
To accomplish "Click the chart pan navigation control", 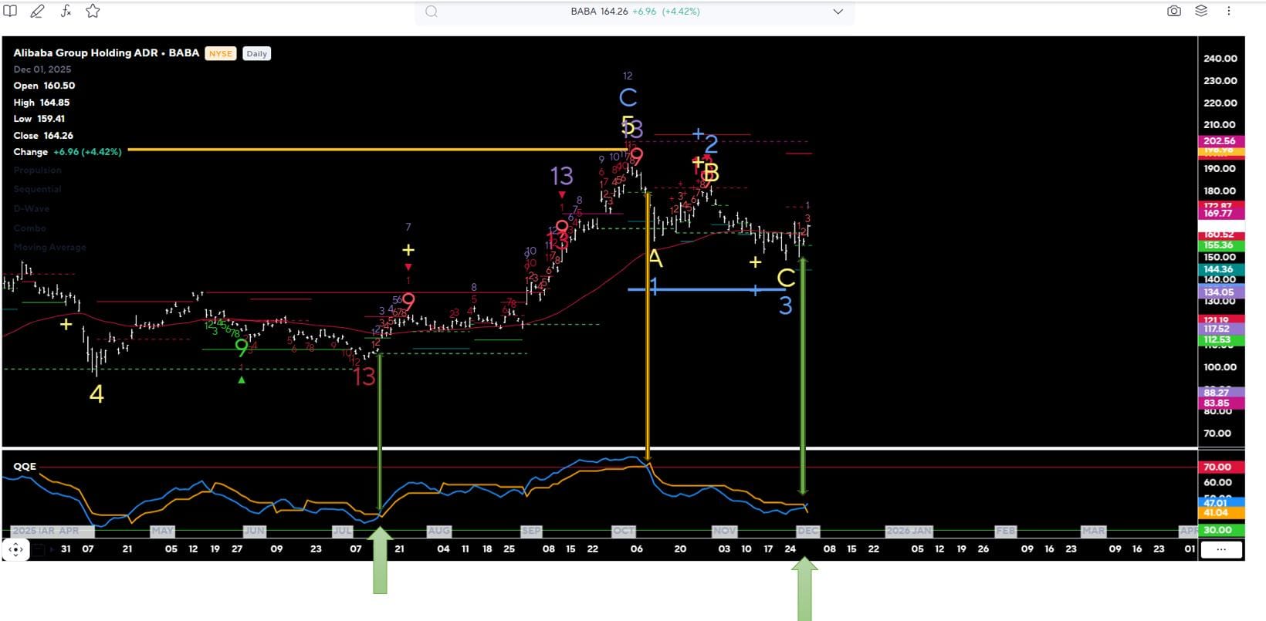I will point(15,549).
